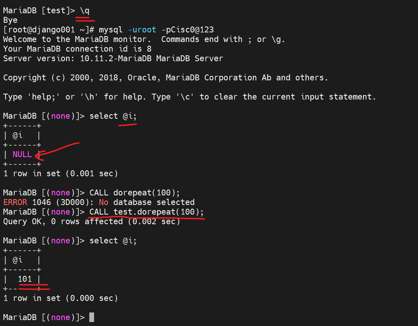The image size is (418, 326).
Task: Click the magenta NULL result value
Action: [x=22, y=155]
